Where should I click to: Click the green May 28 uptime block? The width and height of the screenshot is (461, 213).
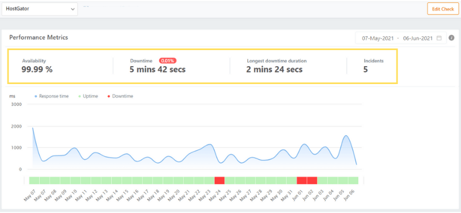pyautogui.click(x=261, y=180)
